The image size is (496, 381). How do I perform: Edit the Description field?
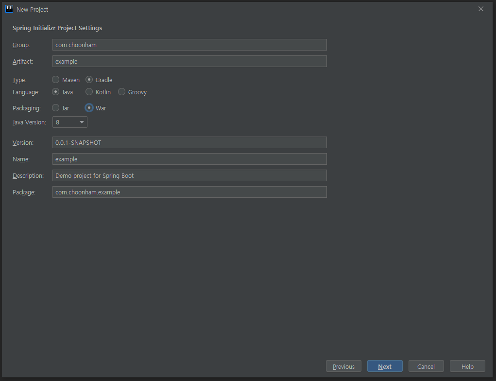click(189, 175)
